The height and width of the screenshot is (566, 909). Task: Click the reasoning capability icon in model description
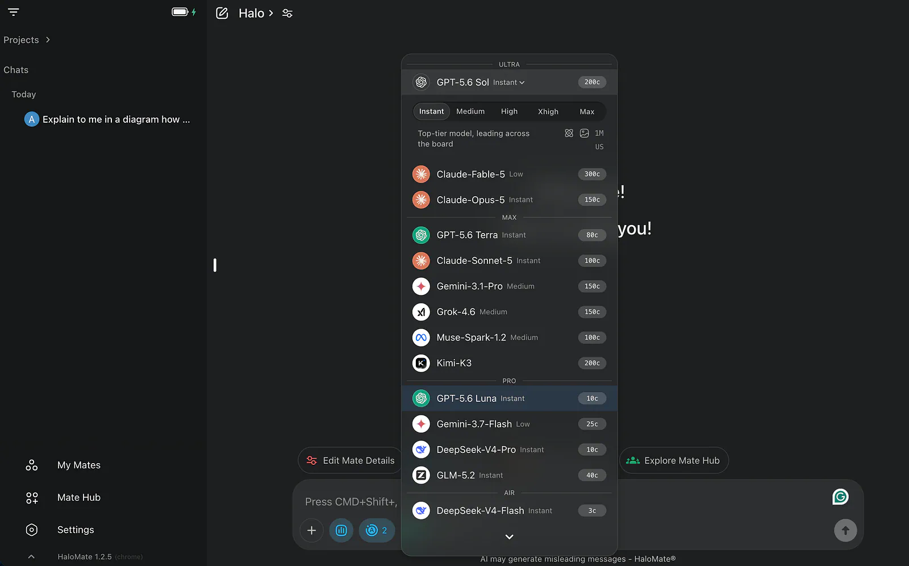pos(569,133)
